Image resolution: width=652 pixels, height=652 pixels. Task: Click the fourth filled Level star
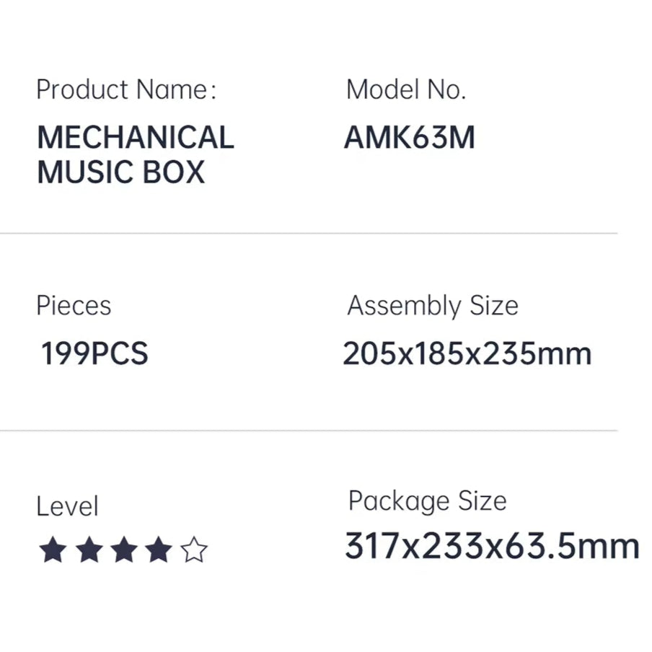tap(159, 552)
